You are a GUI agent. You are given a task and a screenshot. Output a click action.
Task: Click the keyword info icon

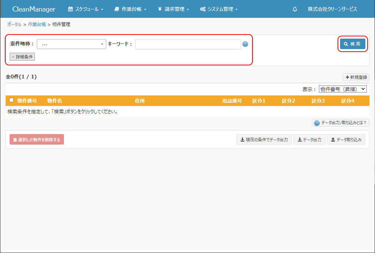point(245,44)
